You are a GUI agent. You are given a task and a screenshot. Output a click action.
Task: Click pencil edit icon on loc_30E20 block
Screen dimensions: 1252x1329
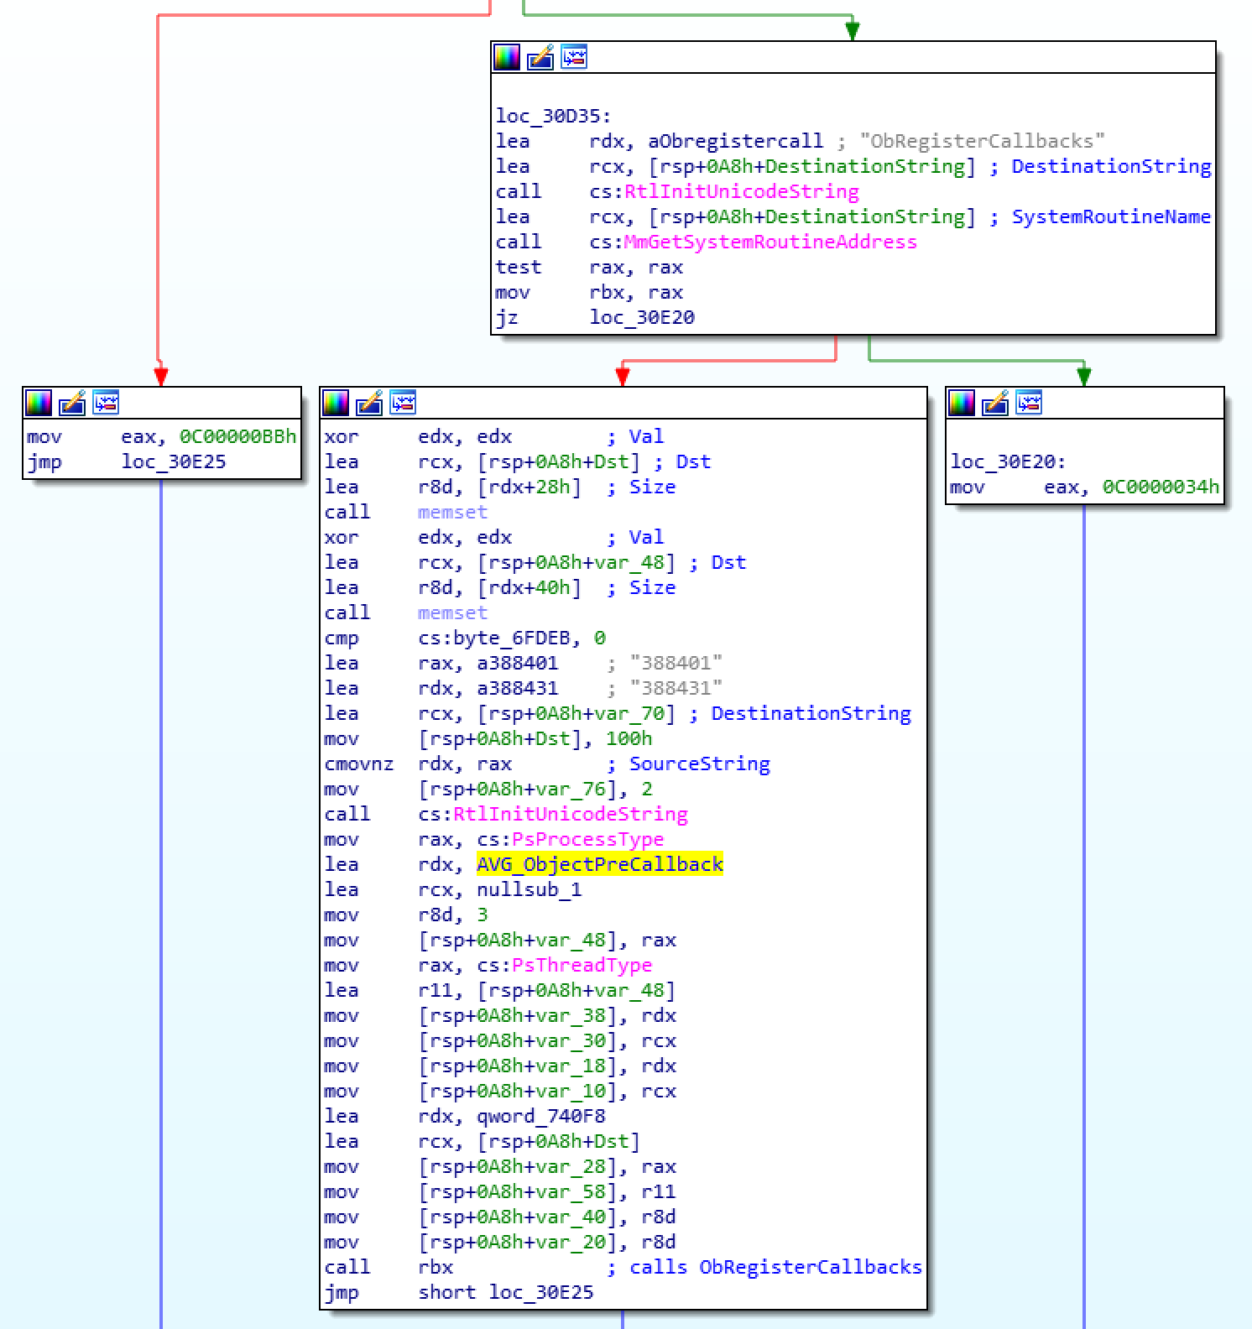click(x=995, y=403)
